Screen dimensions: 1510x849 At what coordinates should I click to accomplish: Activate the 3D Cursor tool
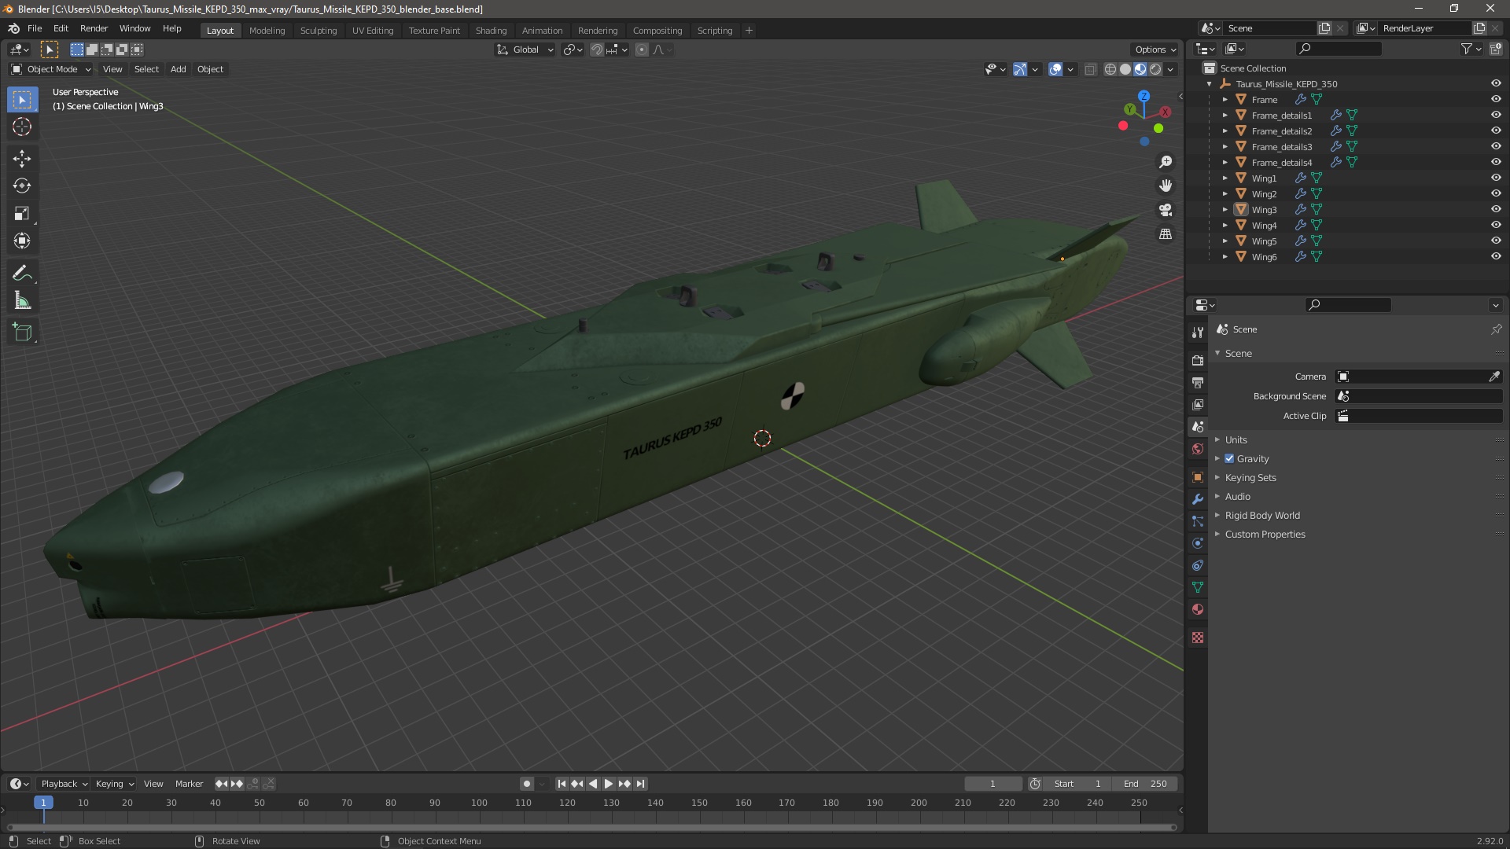coord(22,127)
